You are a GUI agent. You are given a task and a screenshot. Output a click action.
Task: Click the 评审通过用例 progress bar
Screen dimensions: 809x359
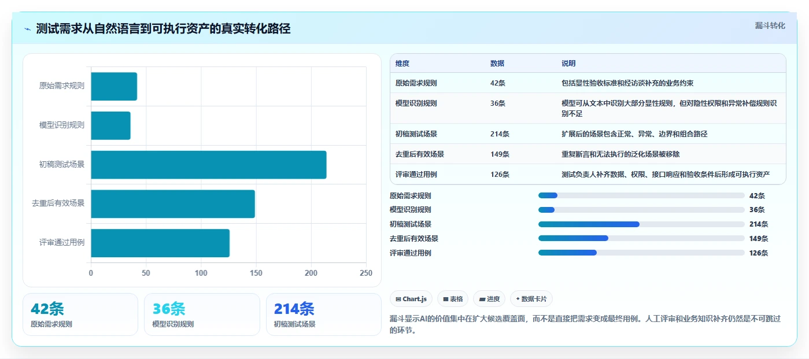tap(641, 253)
